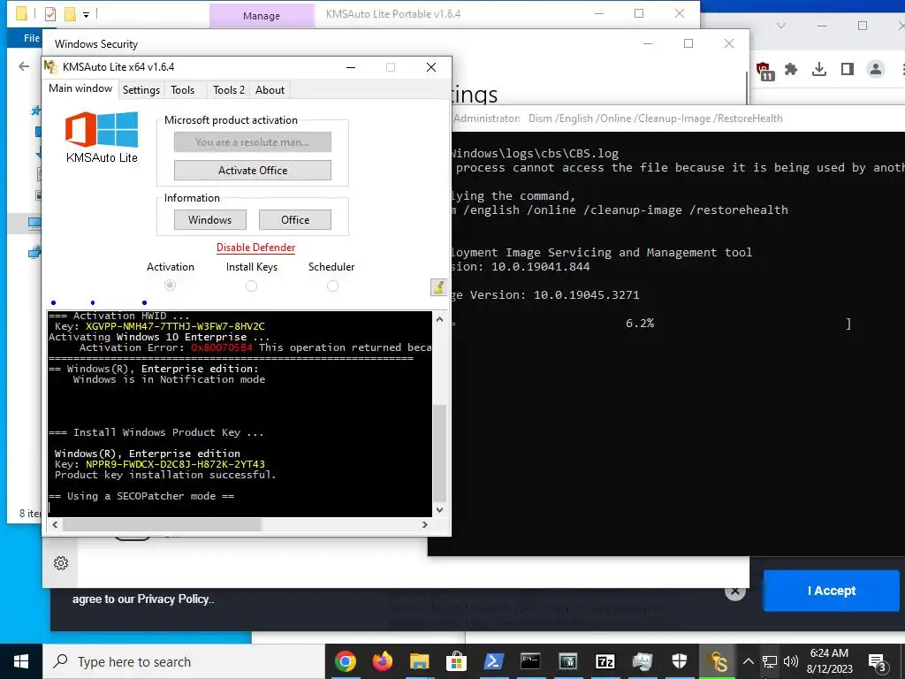Click the log horizontal scrollbar thumb
This screenshot has width=905, height=679.
[162, 525]
